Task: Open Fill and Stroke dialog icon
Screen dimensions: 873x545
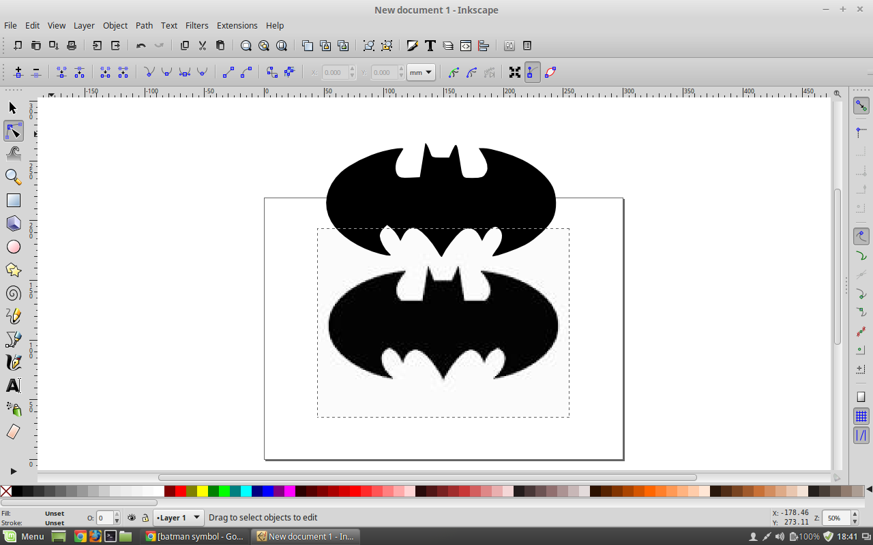Action: (x=412, y=46)
